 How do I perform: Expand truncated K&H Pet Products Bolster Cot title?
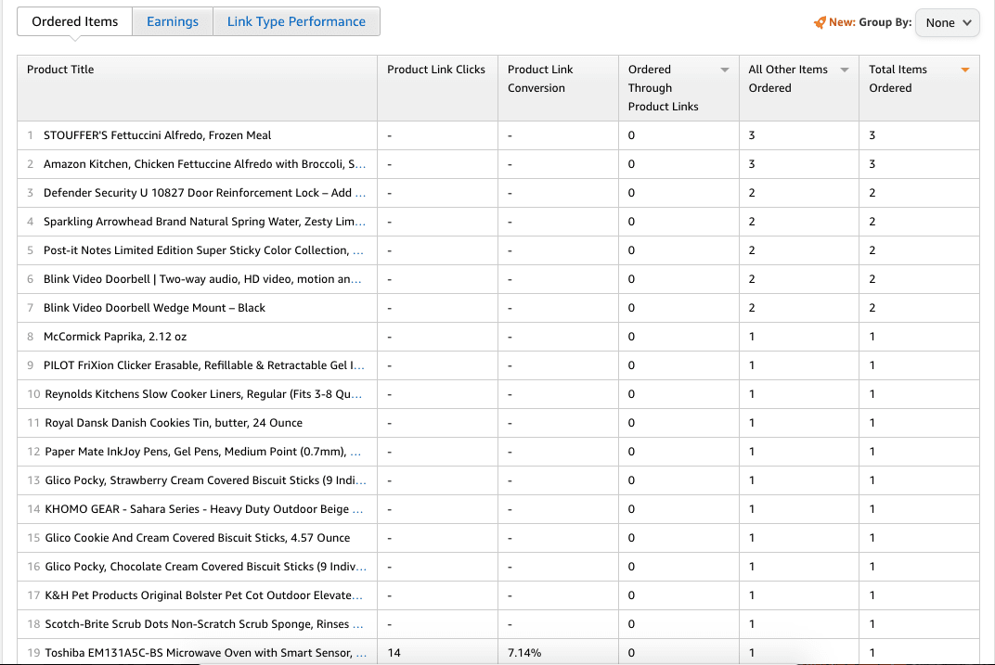pyautogui.click(x=358, y=596)
